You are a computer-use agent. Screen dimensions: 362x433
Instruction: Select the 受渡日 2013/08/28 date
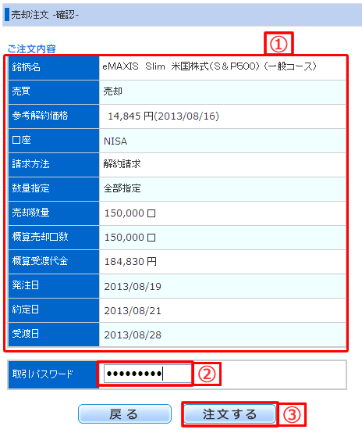[133, 335]
